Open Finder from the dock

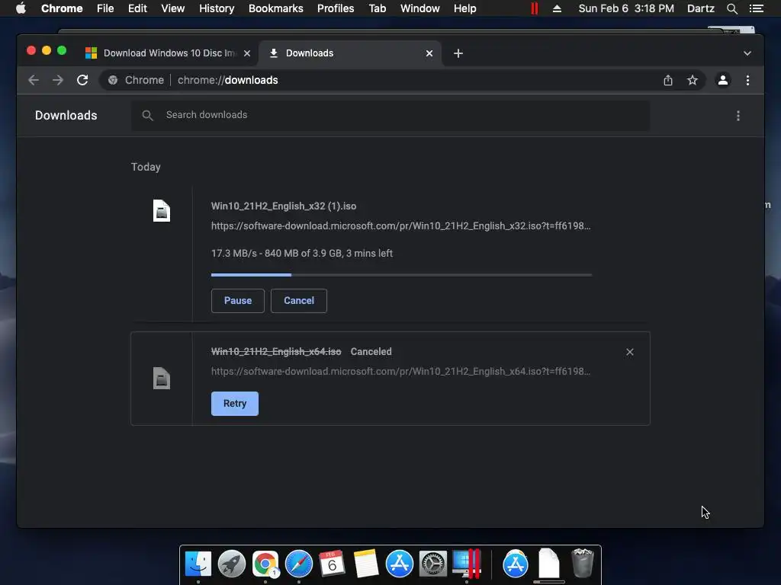coord(198,564)
